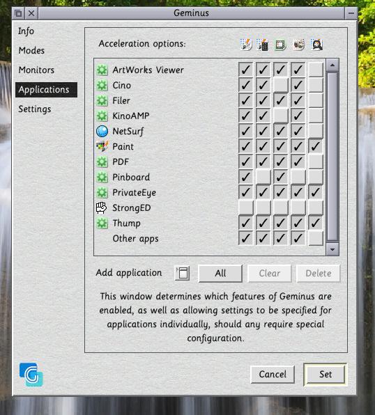Select the Cino gear icon
Screen dimensions: 375x415
click(102, 86)
